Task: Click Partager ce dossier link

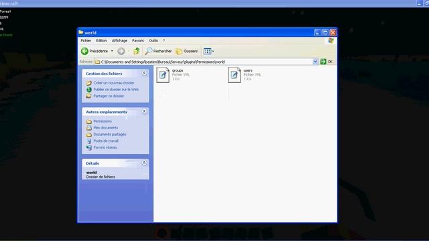Action: pyautogui.click(x=109, y=96)
